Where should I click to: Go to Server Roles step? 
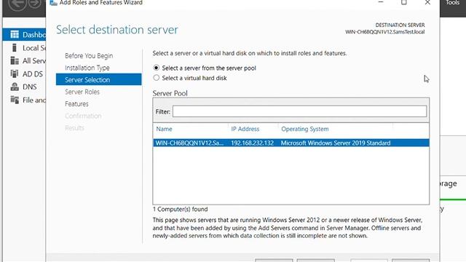82,92
